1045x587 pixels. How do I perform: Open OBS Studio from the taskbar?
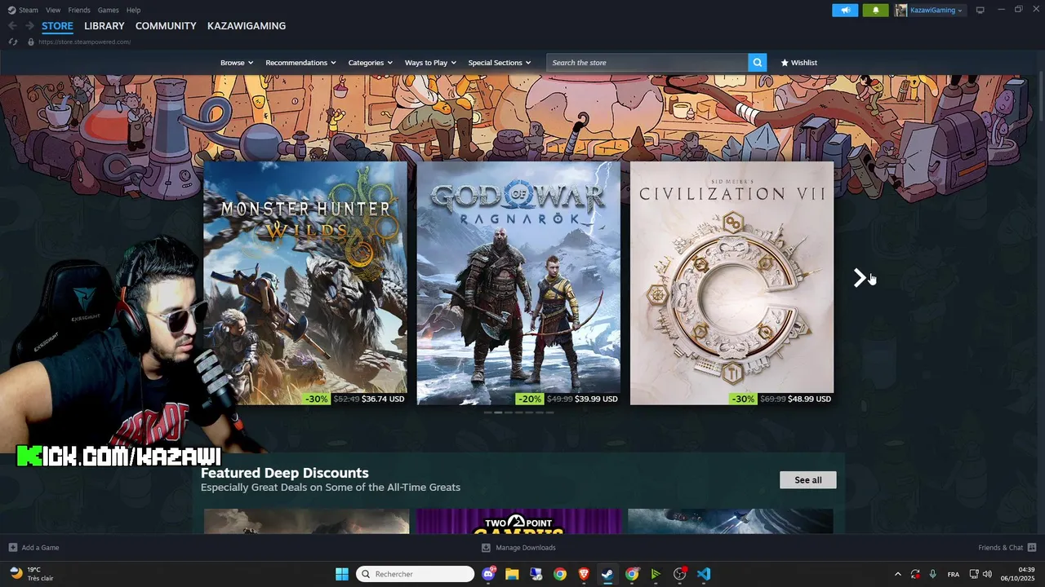click(x=679, y=574)
